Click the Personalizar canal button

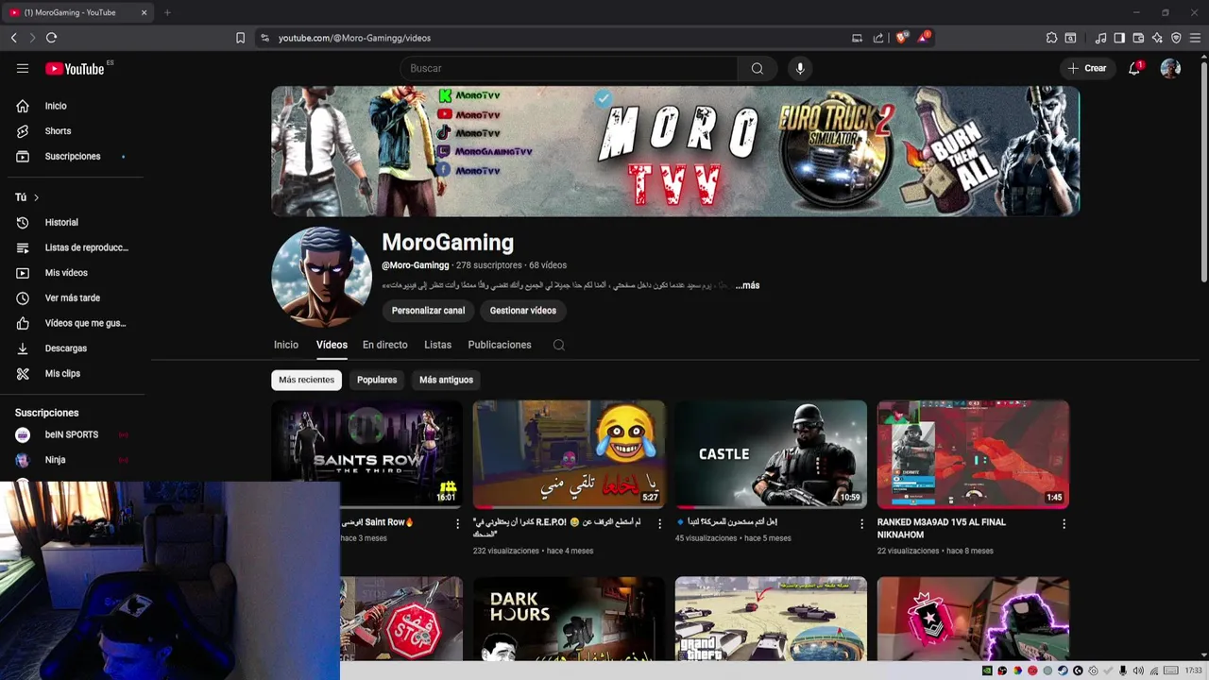[428, 311]
